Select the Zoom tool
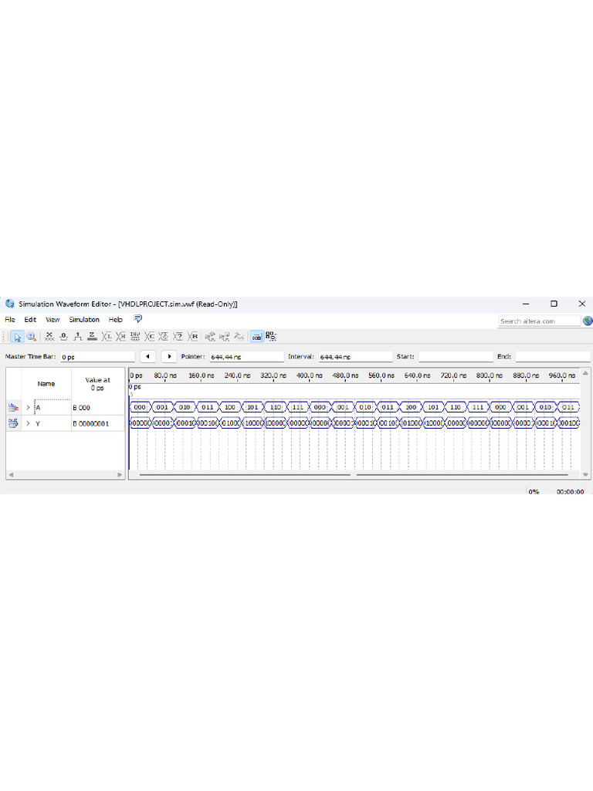Screen dimensions: 593x791 31,337
